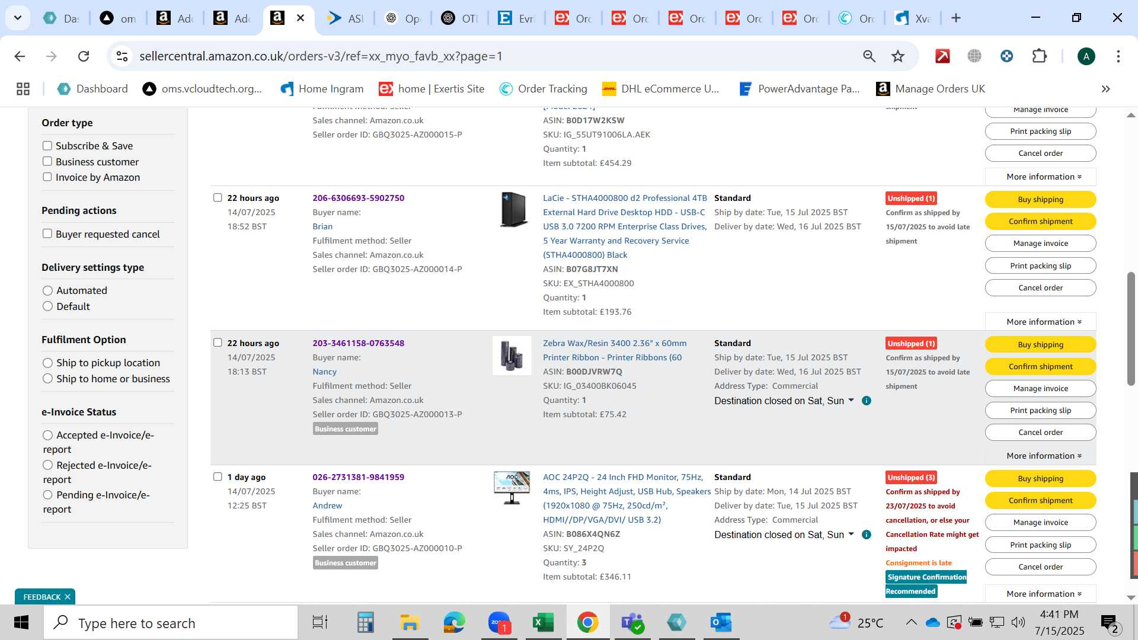Select the Automated delivery settings radio

point(48,290)
